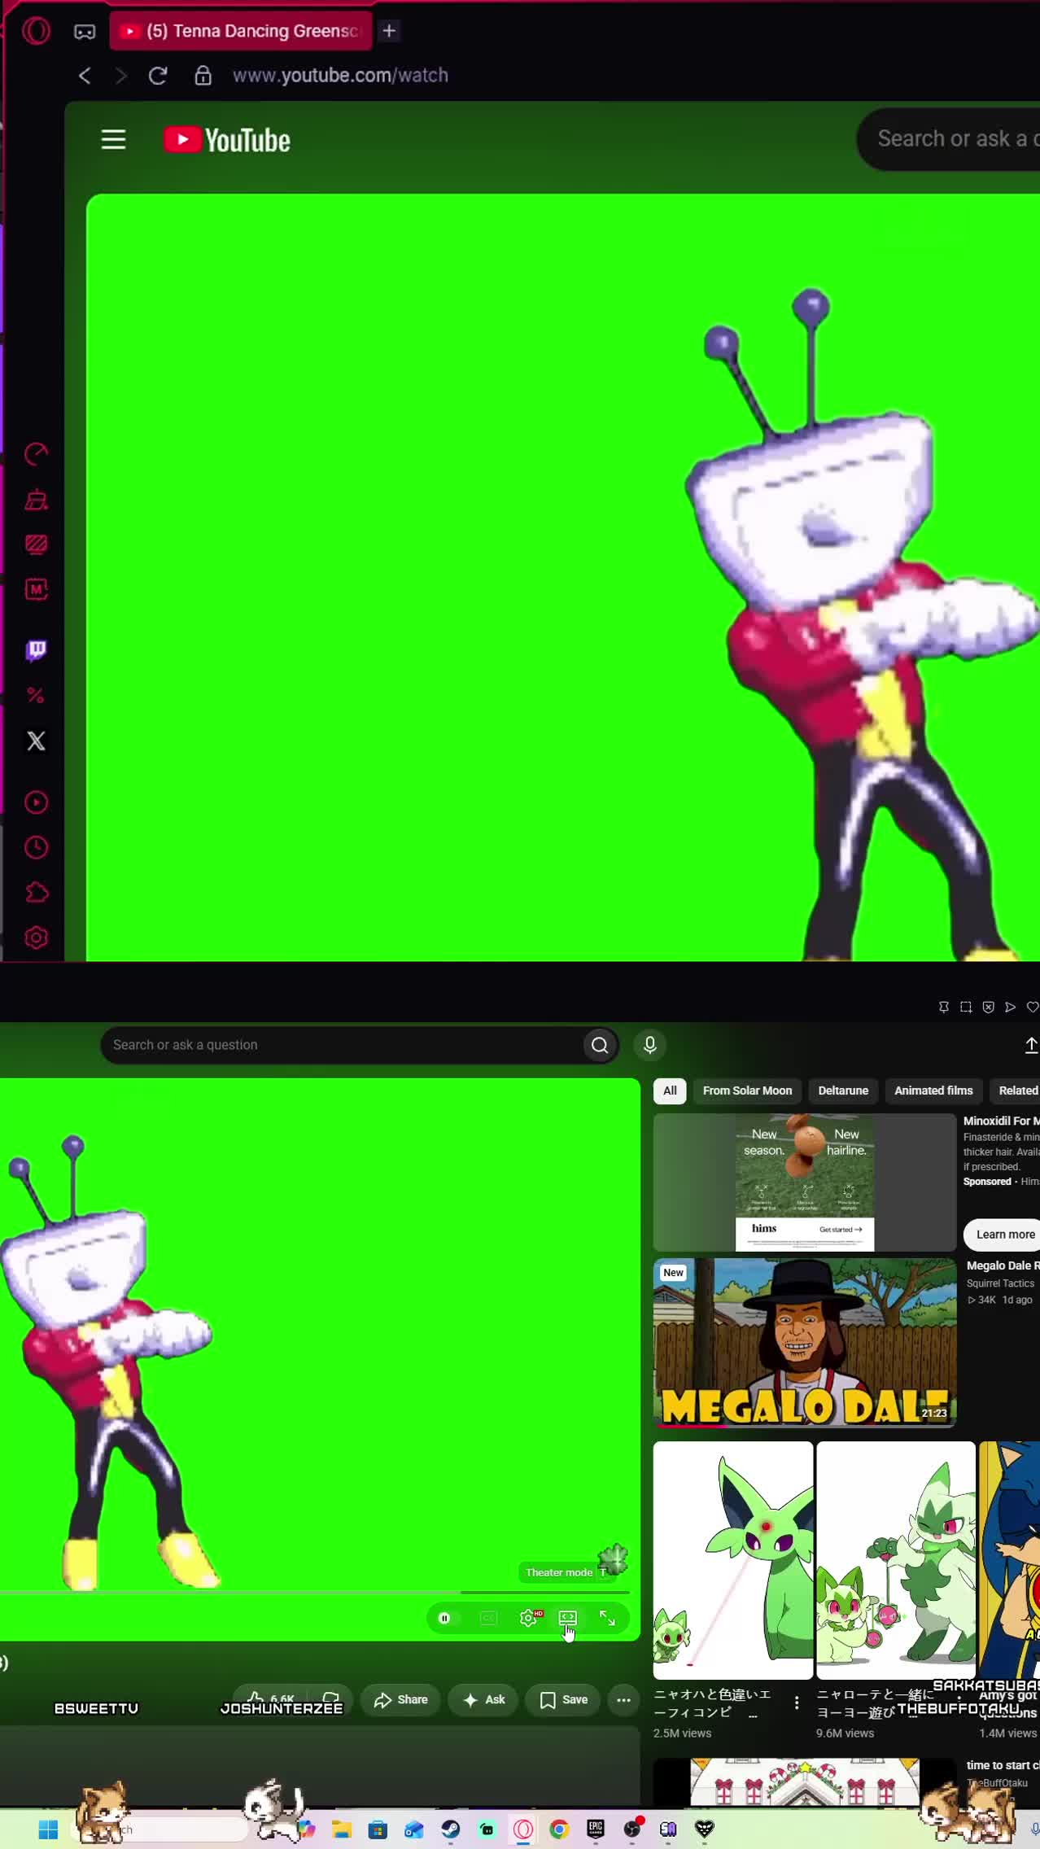Click the snapshot selection icon

pyautogui.click(x=966, y=1008)
